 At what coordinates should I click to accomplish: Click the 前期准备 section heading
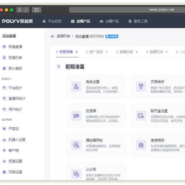click(x=75, y=67)
